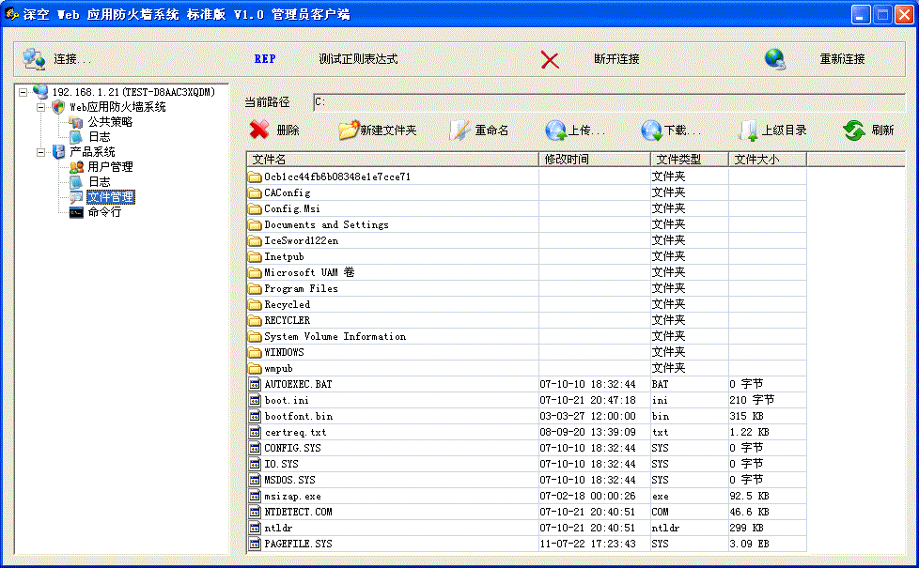Click the computer icon of 192.168.1.21 node
Image resolution: width=919 pixels, height=568 pixels.
click(40, 92)
